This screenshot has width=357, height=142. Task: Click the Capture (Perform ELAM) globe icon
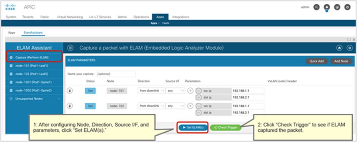coord(11,58)
